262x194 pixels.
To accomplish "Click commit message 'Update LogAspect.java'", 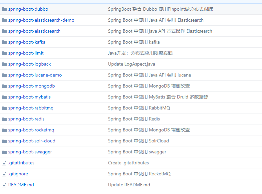I will (x=131, y=64).
